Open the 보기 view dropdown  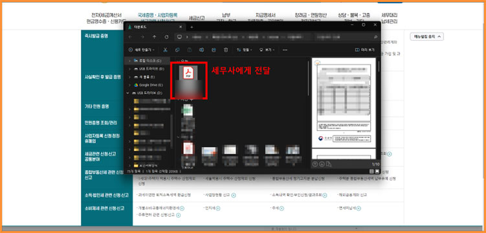click(x=266, y=50)
